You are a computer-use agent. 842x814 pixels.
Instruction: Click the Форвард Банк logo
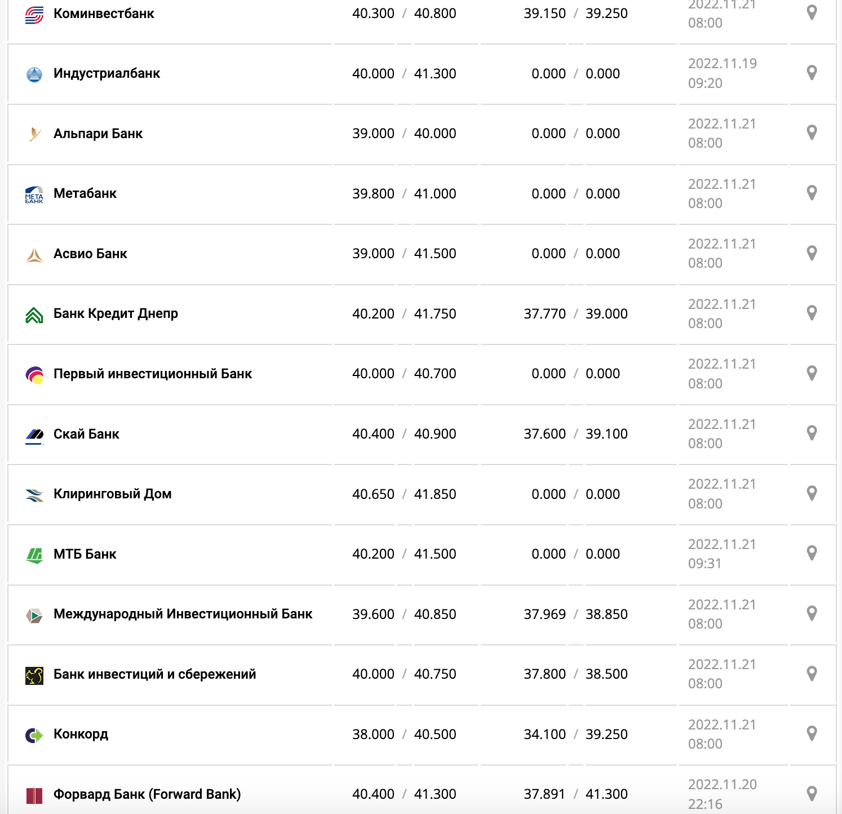[x=34, y=795]
